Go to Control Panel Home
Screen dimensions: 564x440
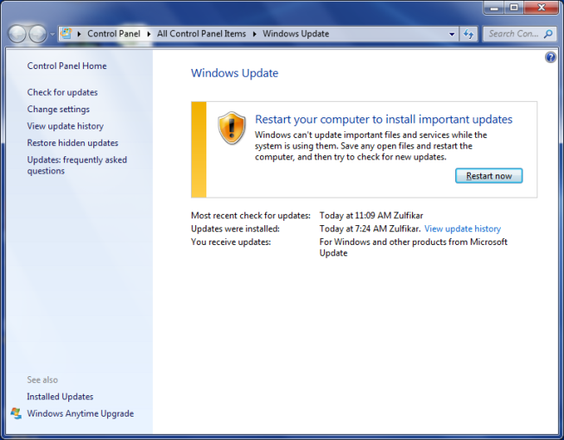[x=67, y=66]
